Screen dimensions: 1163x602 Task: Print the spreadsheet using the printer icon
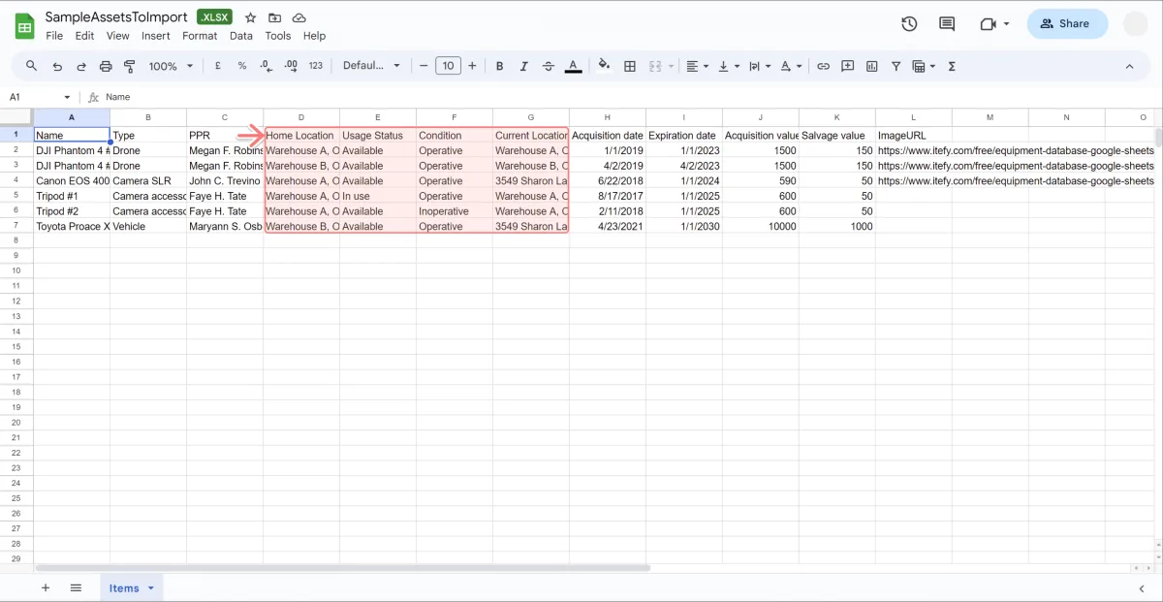coord(106,66)
